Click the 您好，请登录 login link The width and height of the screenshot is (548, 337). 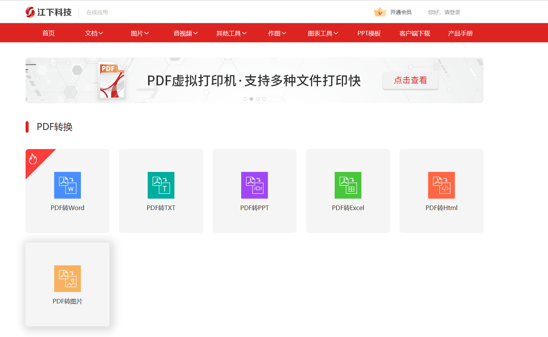tap(444, 12)
